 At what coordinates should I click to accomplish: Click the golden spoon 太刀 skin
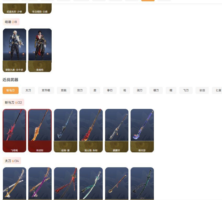click(x=117, y=184)
